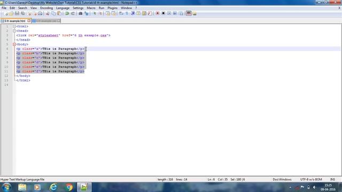This screenshot has height=192, width=342.
Task: Collapse the body tag fold marker
Action: [14, 44]
